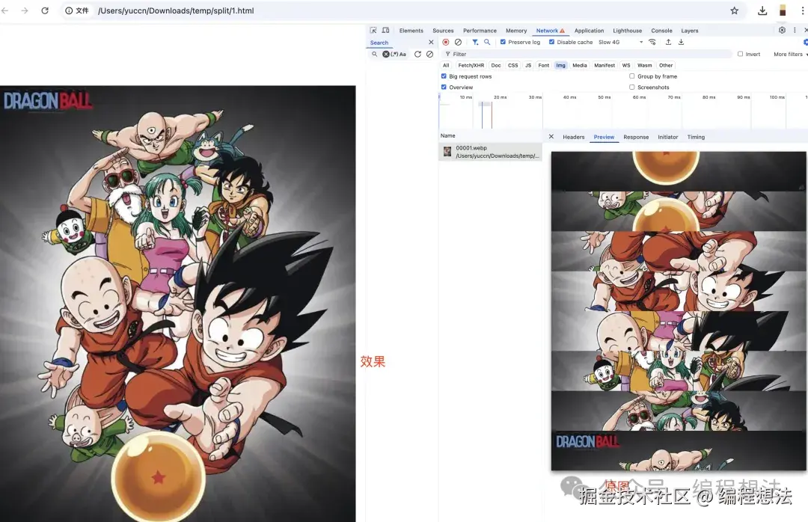Click the network Filter text field
The width and height of the screenshot is (808, 522).
click(587, 54)
